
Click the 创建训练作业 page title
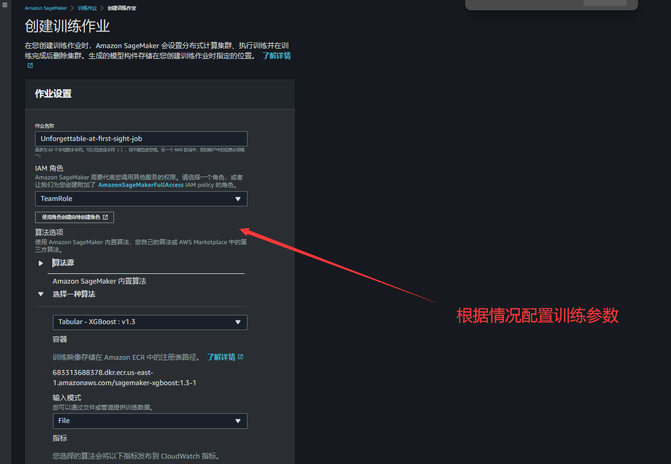(x=68, y=26)
